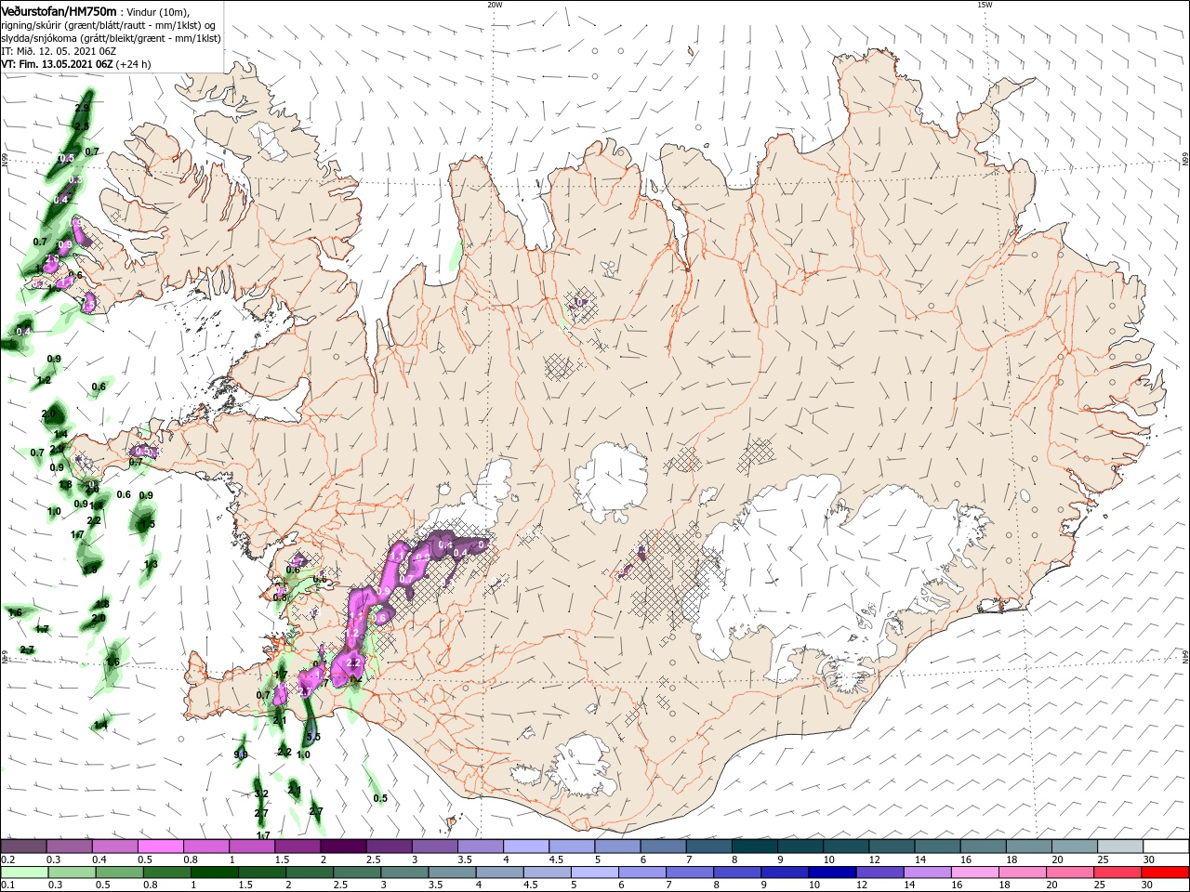
Task: Click the '0.1' number under the lower rain scale
Action: tap(8, 885)
